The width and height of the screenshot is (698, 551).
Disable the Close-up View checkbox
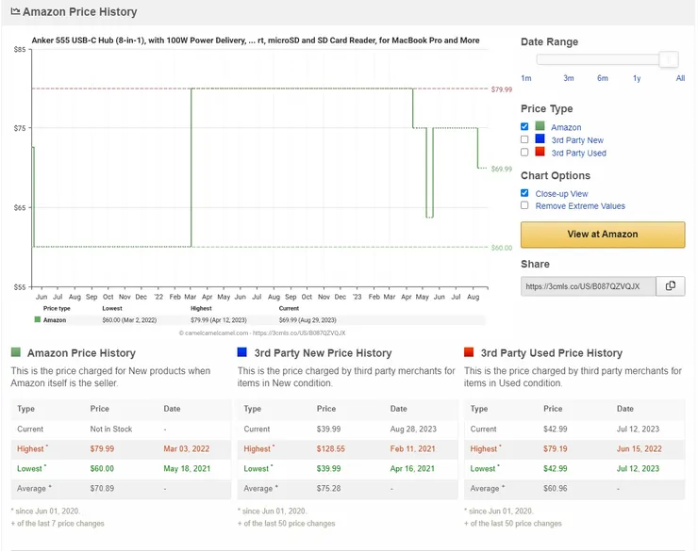click(524, 193)
